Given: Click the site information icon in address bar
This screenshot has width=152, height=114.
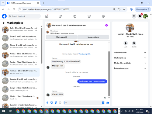Looking at the screenshot, I should tap(20, 9).
